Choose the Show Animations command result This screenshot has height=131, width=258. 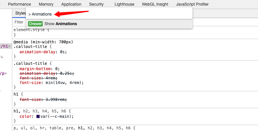[109, 24]
